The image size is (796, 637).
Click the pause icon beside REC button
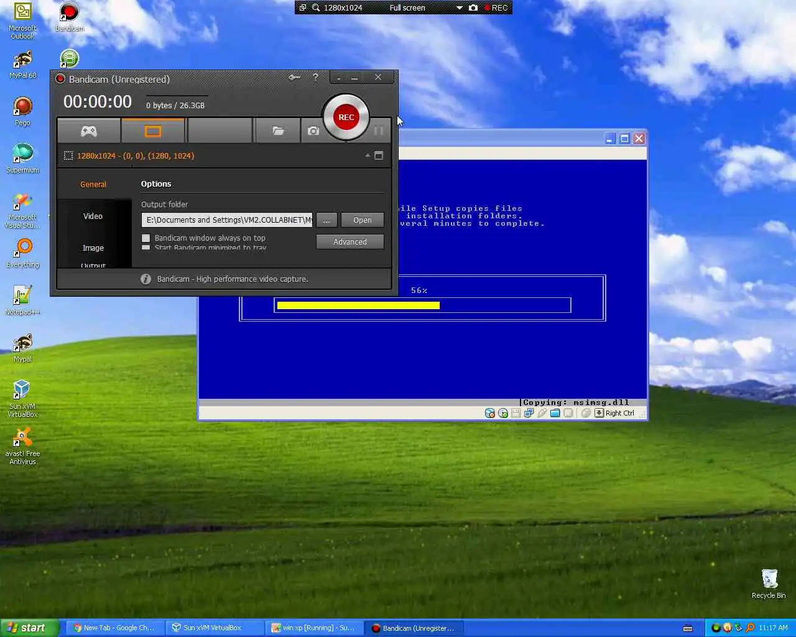coord(378,131)
